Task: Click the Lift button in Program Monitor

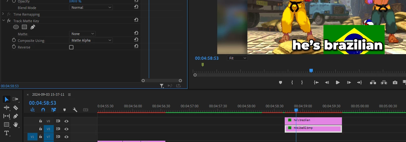Action: [x=373, y=83]
